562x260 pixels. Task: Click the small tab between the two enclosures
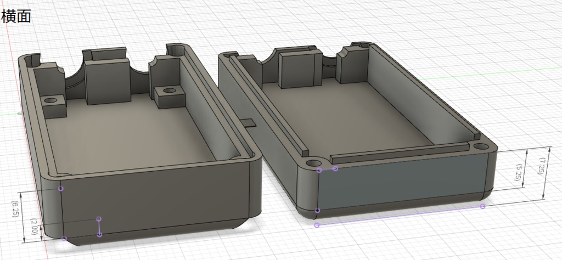[250, 123]
